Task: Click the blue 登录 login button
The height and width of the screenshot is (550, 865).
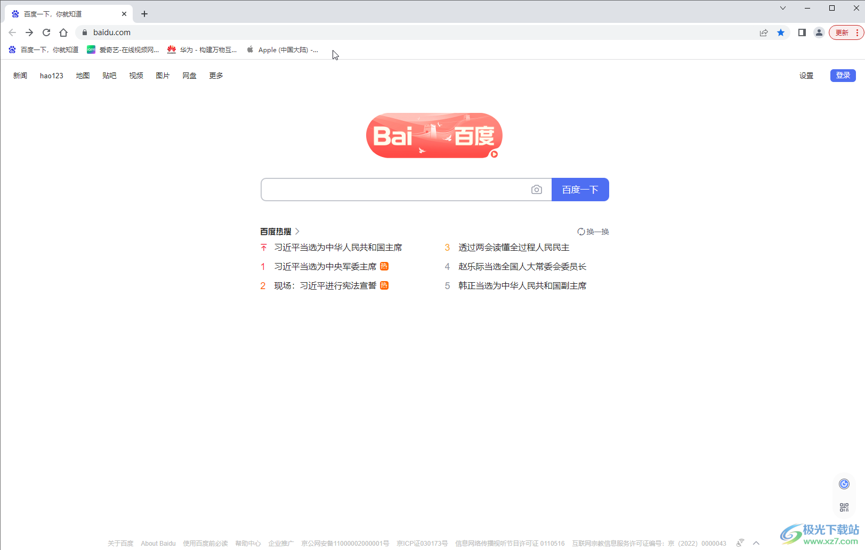Action: pyautogui.click(x=843, y=76)
